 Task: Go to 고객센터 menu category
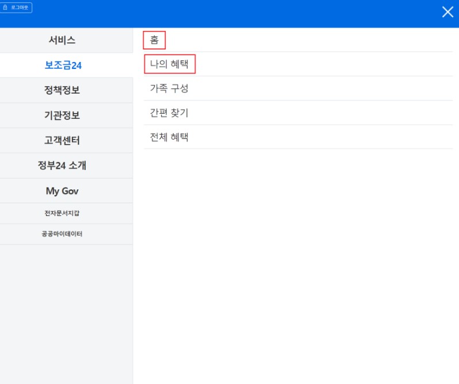67,141
